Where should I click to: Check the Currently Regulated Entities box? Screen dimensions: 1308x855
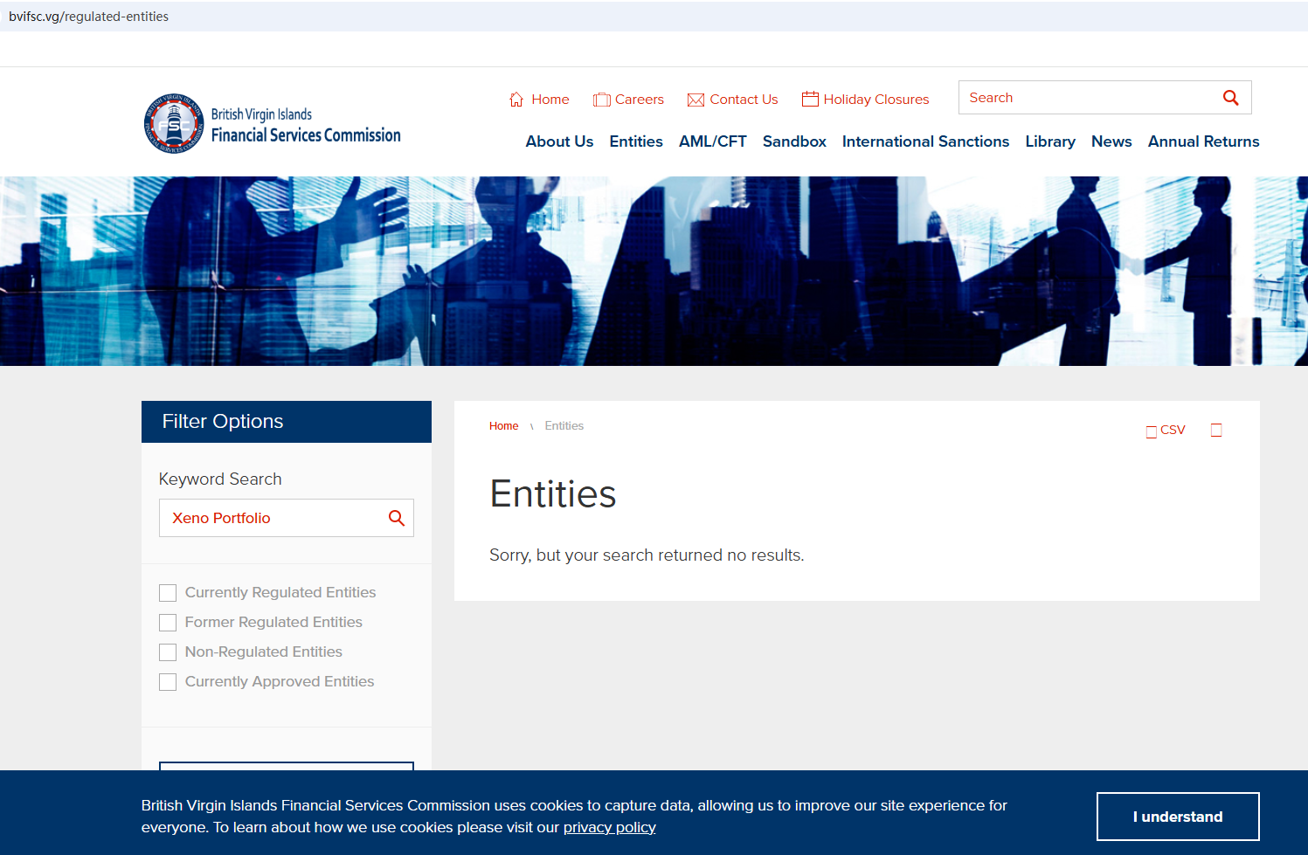tap(168, 593)
